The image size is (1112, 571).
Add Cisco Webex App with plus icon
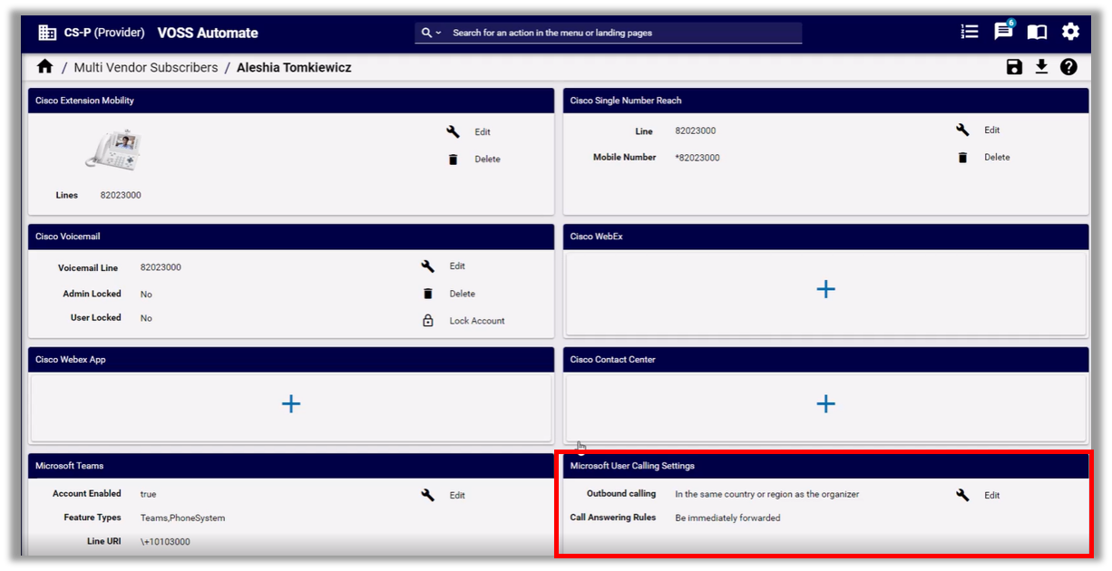coord(290,404)
